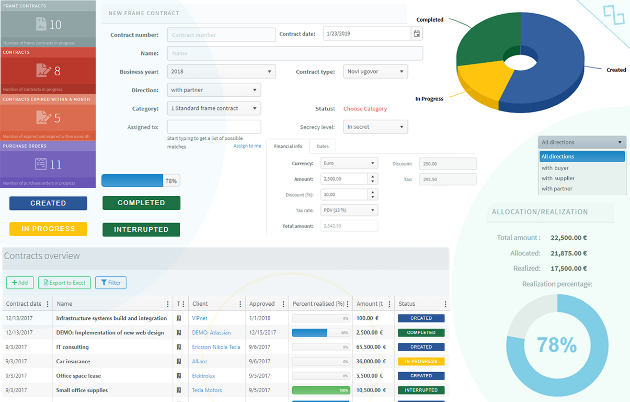Click the 100% green progress bar

[321, 390]
